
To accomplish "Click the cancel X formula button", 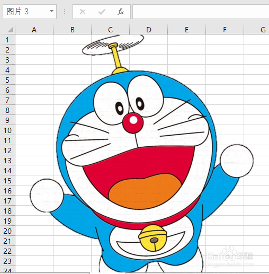I will (83, 12).
